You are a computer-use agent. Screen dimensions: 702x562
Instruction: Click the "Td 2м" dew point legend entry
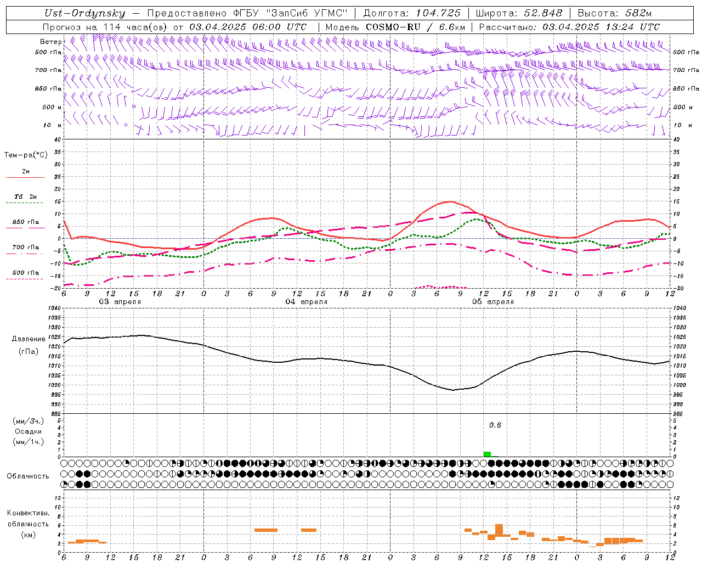tap(25, 196)
